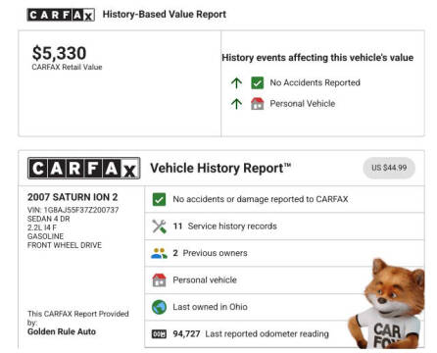Click the $5,330 retail value amount
This screenshot has height=353, width=437.
click(x=59, y=53)
